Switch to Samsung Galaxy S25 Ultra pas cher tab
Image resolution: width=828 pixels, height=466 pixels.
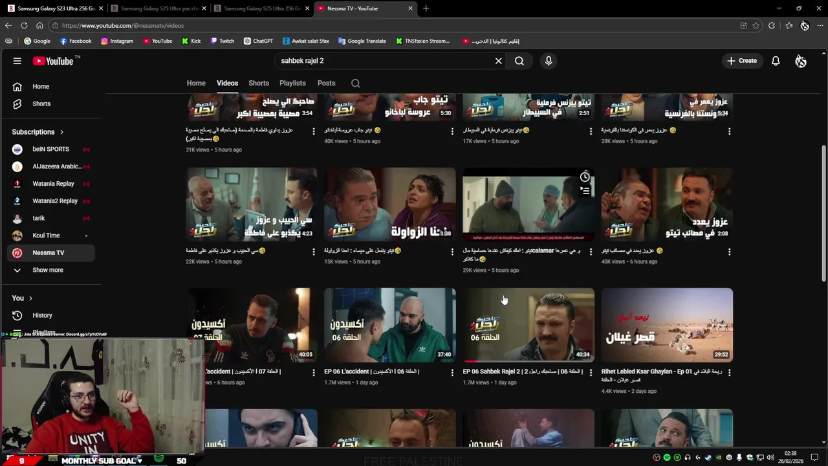[x=158, y=8]
